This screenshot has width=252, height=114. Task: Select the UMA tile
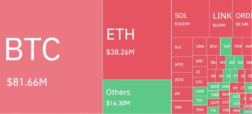click(x=200, y=46)
